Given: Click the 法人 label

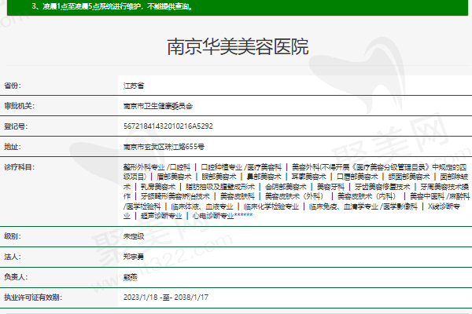Looking at the screenshot, I should (x=13, y=257).
